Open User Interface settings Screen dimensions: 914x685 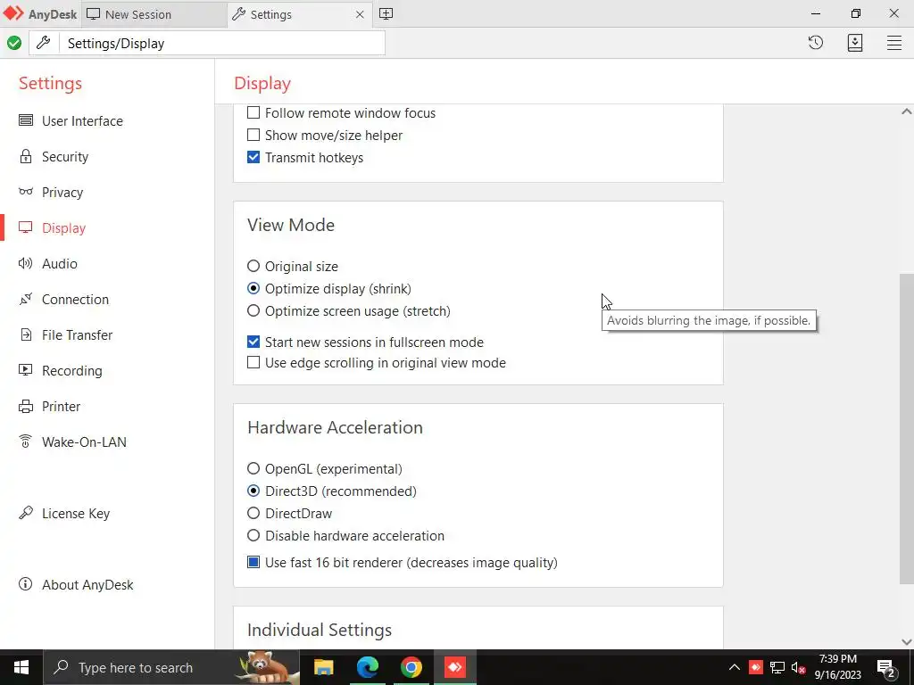tap(82, 120)
